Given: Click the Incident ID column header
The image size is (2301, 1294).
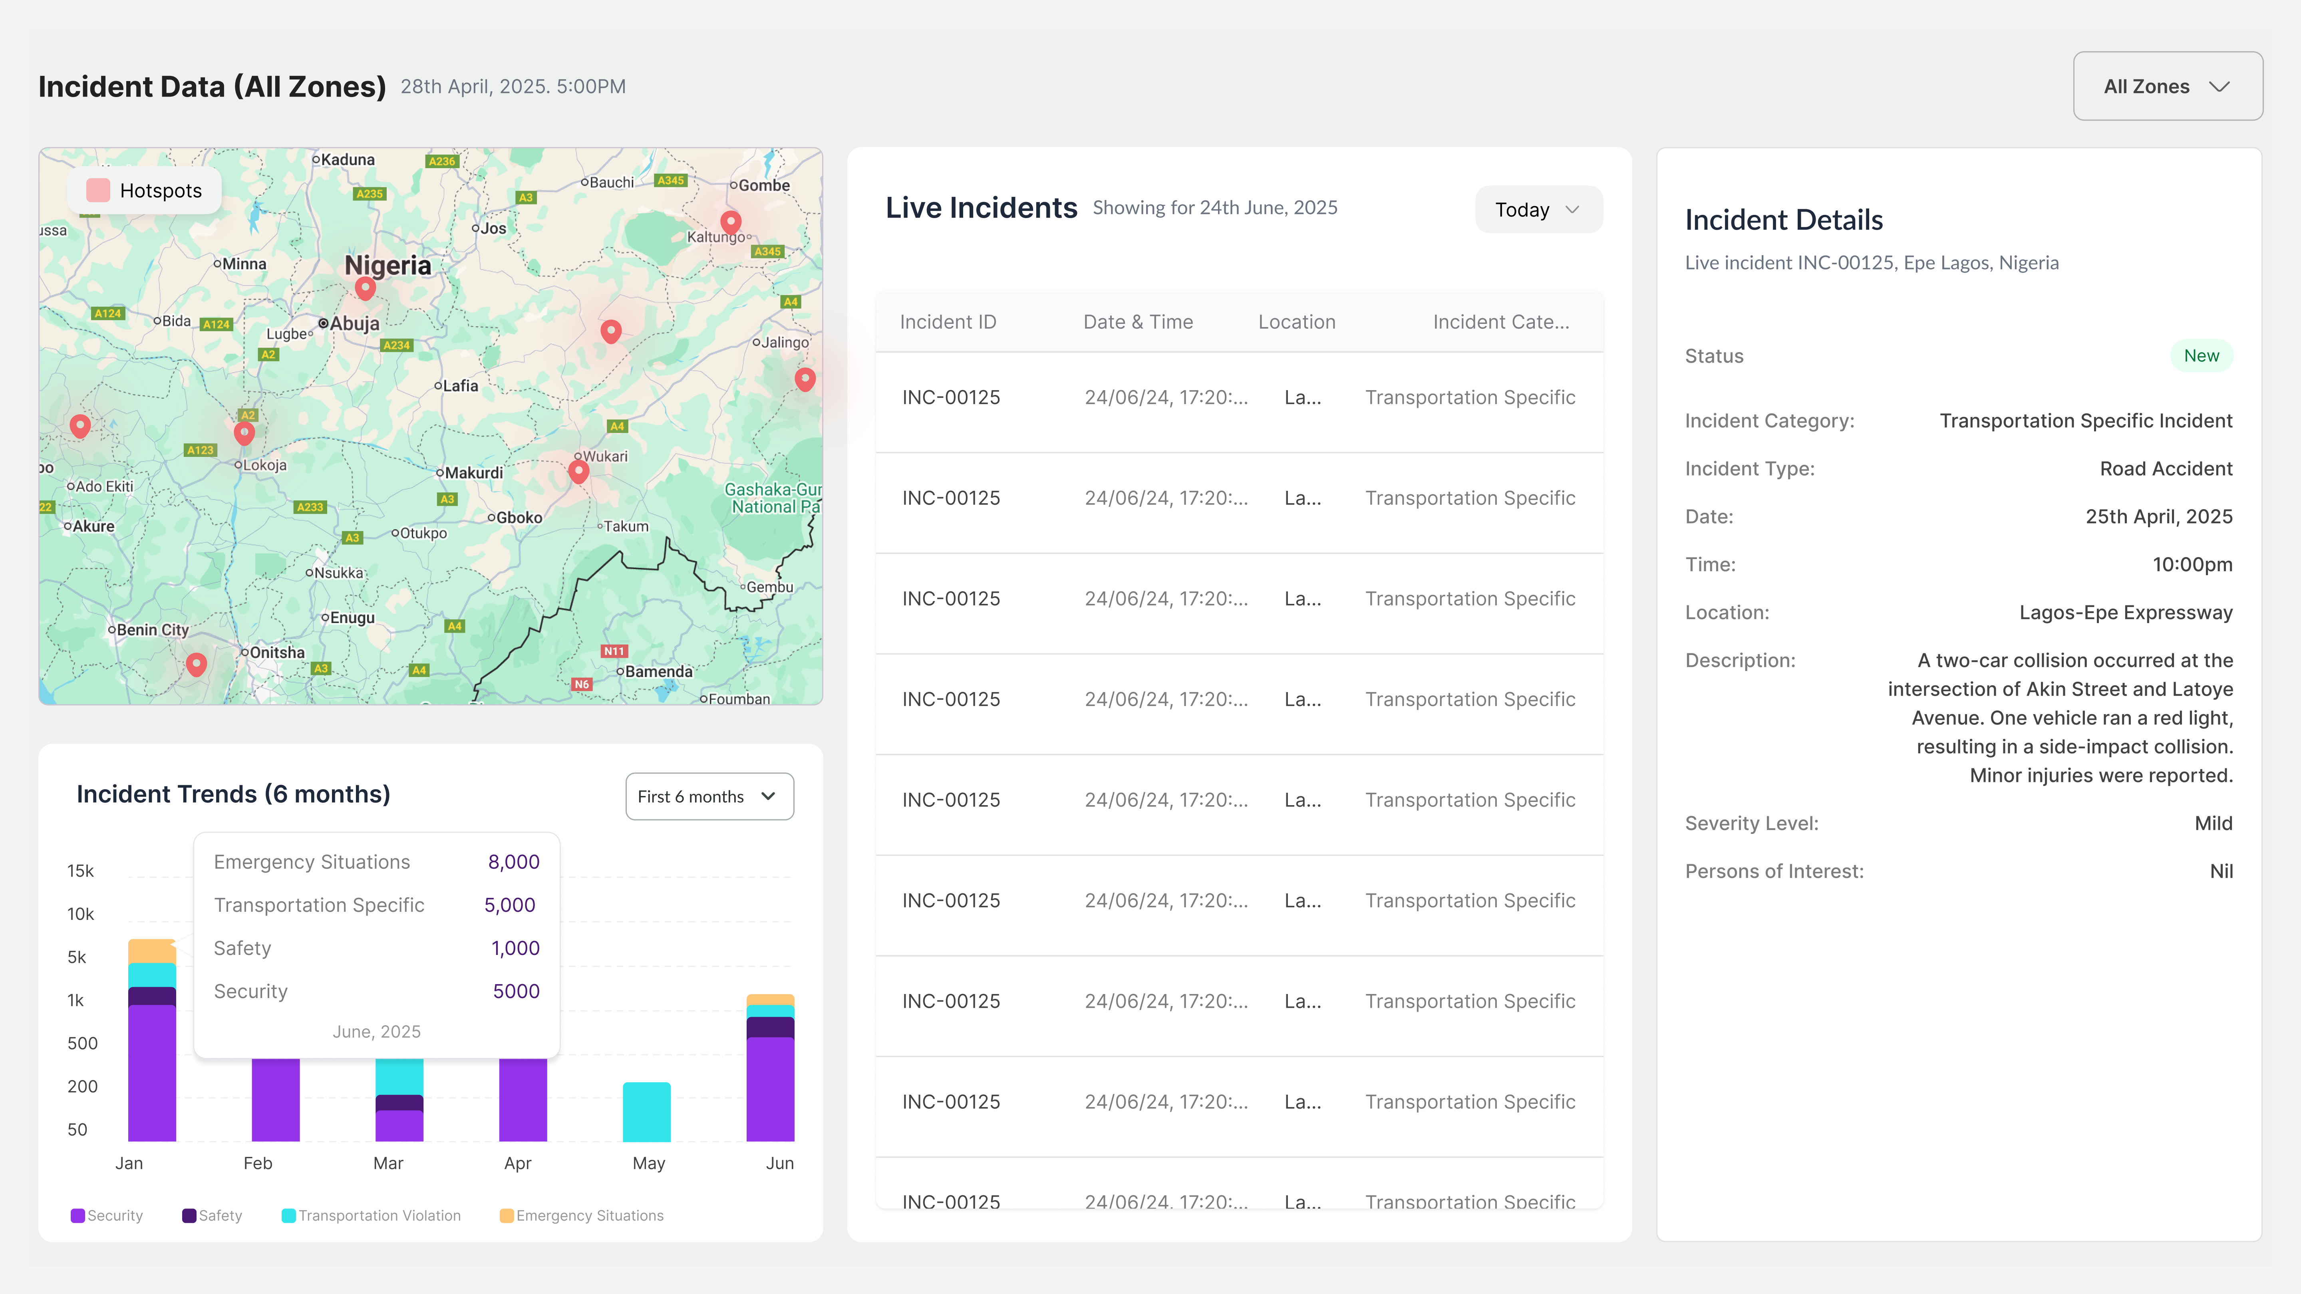Looking at the screenshot, I should pos(947,322).
